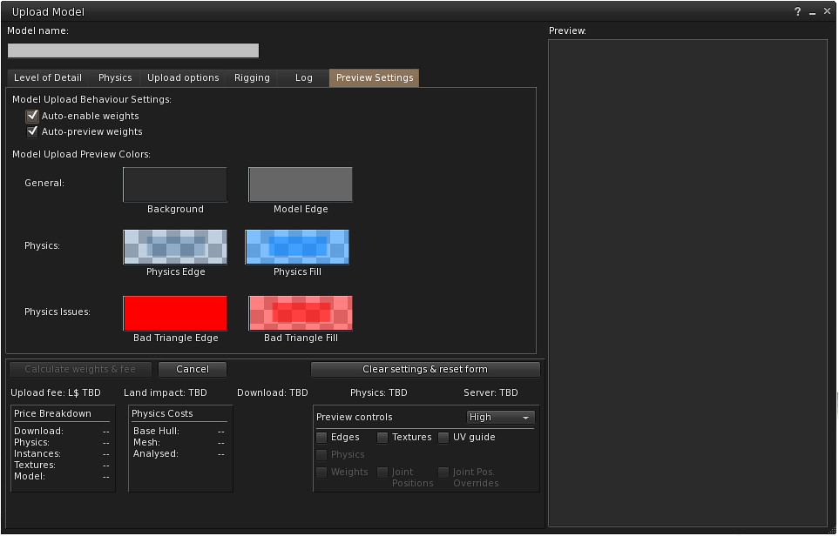839x536 pixels.
Task: Toggle Auto-preview weights checkbox
Action: (x=33, y=131)
